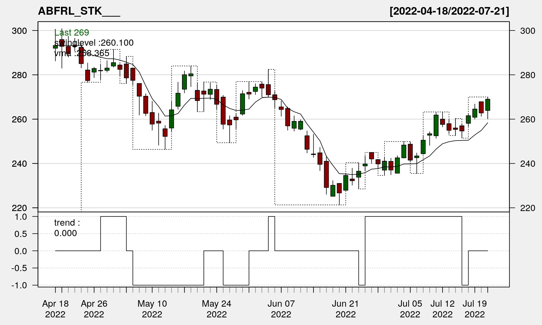
Task: Click the last green candlestick on the right
Action: tap(488, 105)
